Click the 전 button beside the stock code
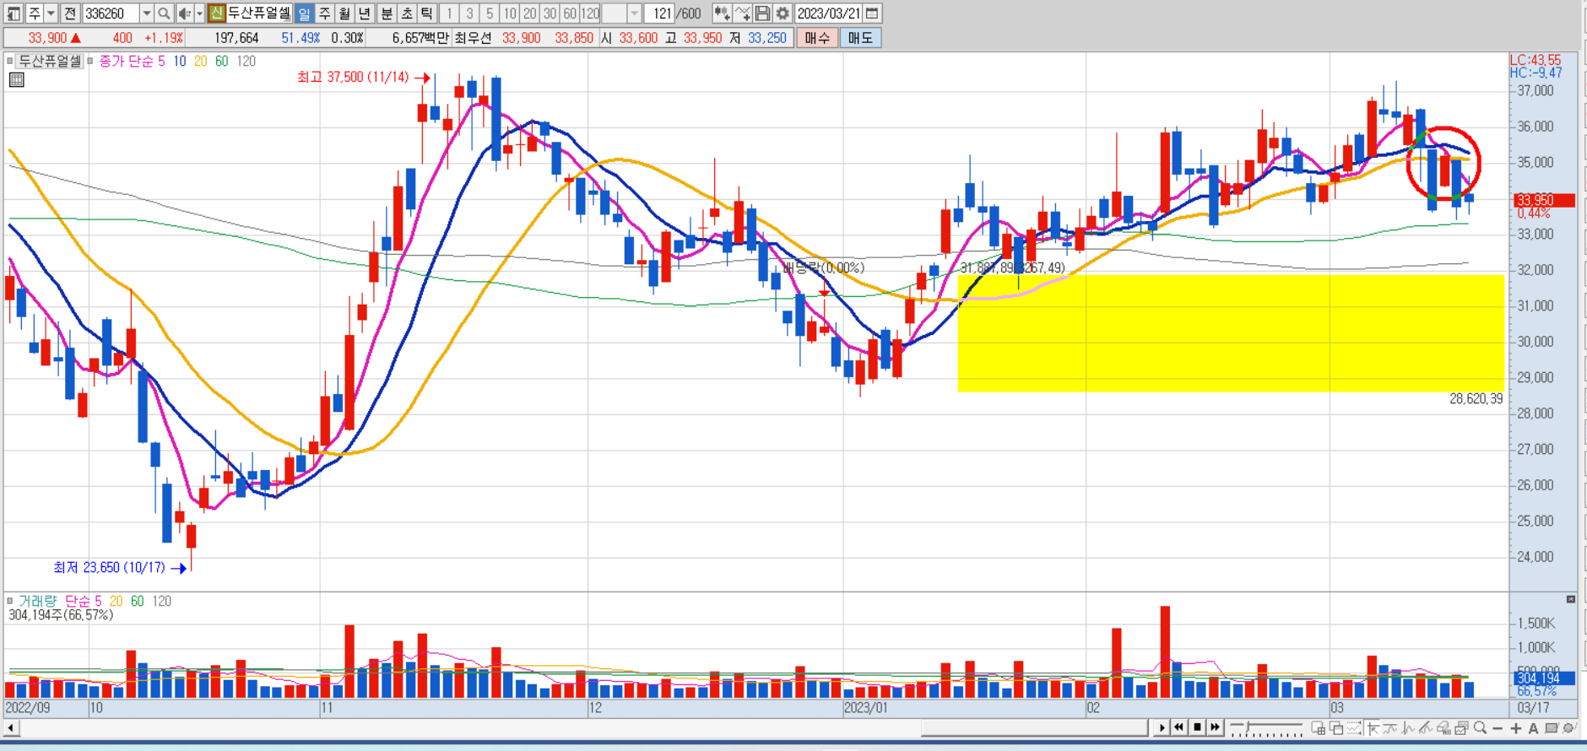This screenshot has width=1587, height=751. tap(70, 14)
